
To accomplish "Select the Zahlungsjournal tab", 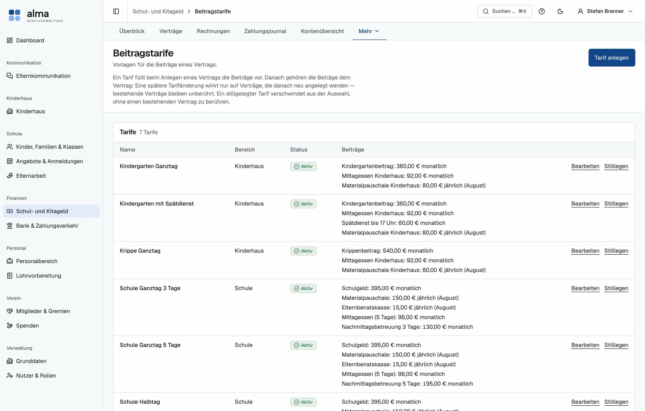I will click(x=265, y=31).
